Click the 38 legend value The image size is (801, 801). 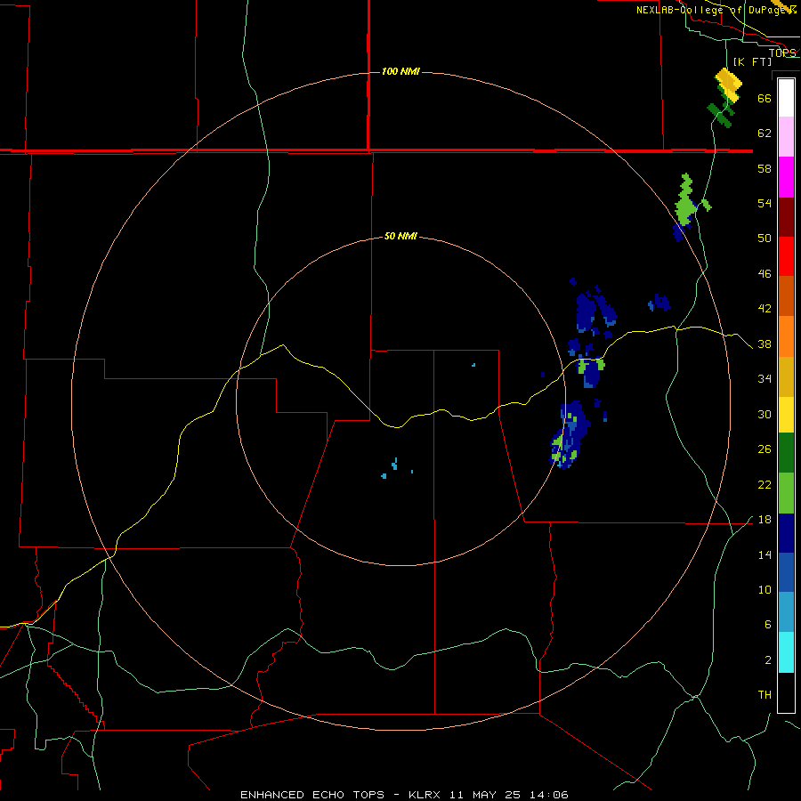(765, 344)
